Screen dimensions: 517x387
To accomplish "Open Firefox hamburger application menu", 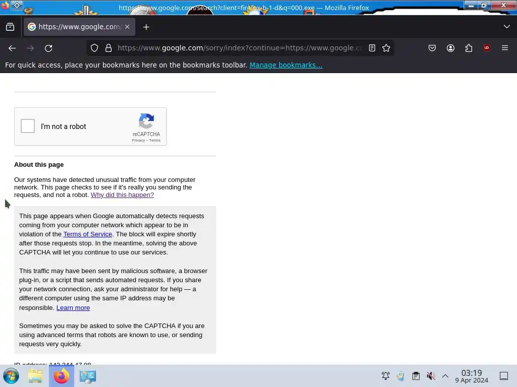I will pos(505,48).
